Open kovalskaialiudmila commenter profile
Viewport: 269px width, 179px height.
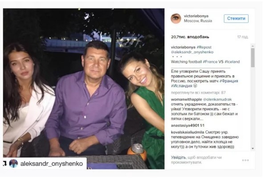pyautogui.click(x=187, y=132)
